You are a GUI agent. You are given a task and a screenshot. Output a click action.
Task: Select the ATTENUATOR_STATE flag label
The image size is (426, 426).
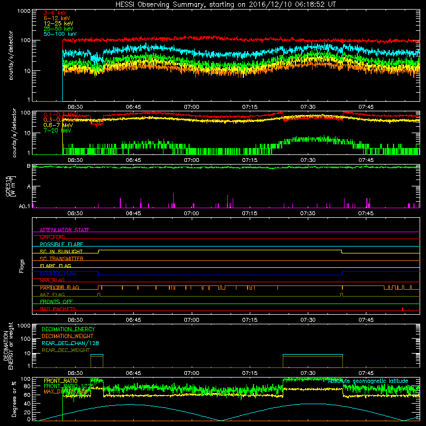[x=64, y=230]
